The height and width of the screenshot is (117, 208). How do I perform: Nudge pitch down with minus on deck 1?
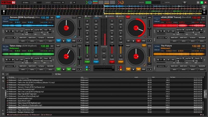point(78,41)
